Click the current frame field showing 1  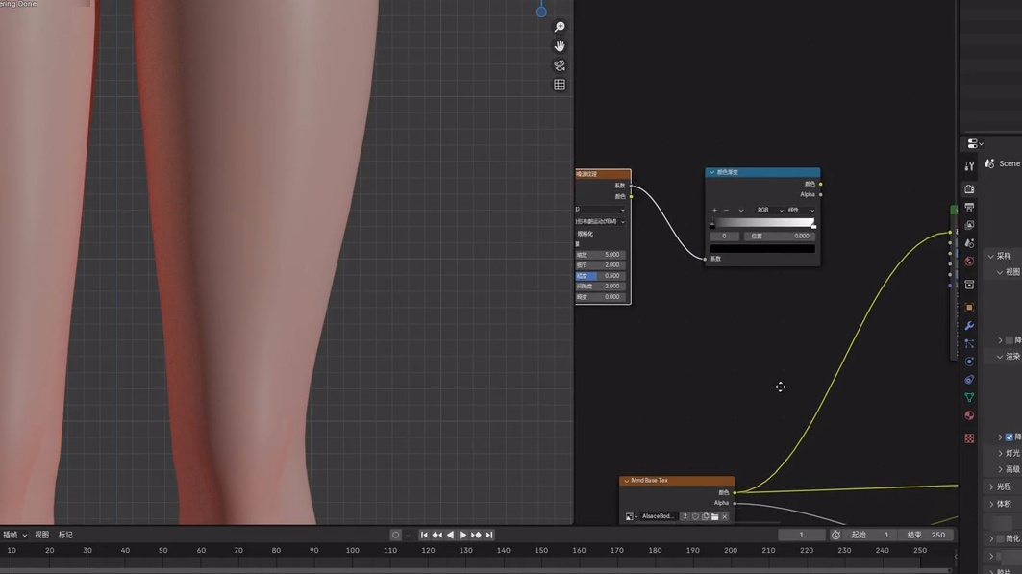(801, 535)
